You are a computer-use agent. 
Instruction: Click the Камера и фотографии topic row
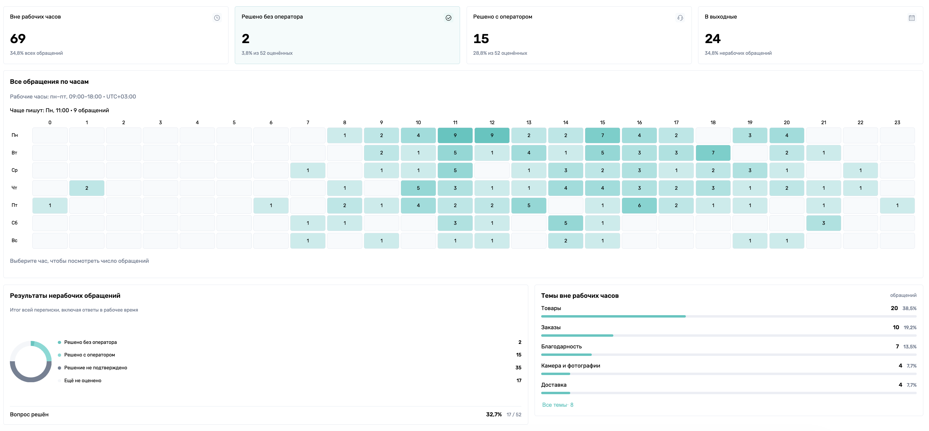[728, 369]
